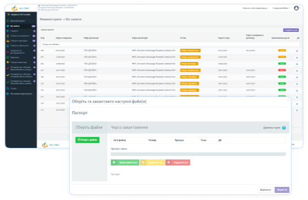Click the app logo in the top-left header
Screen dimensions: 308x200
click(20, 8)
